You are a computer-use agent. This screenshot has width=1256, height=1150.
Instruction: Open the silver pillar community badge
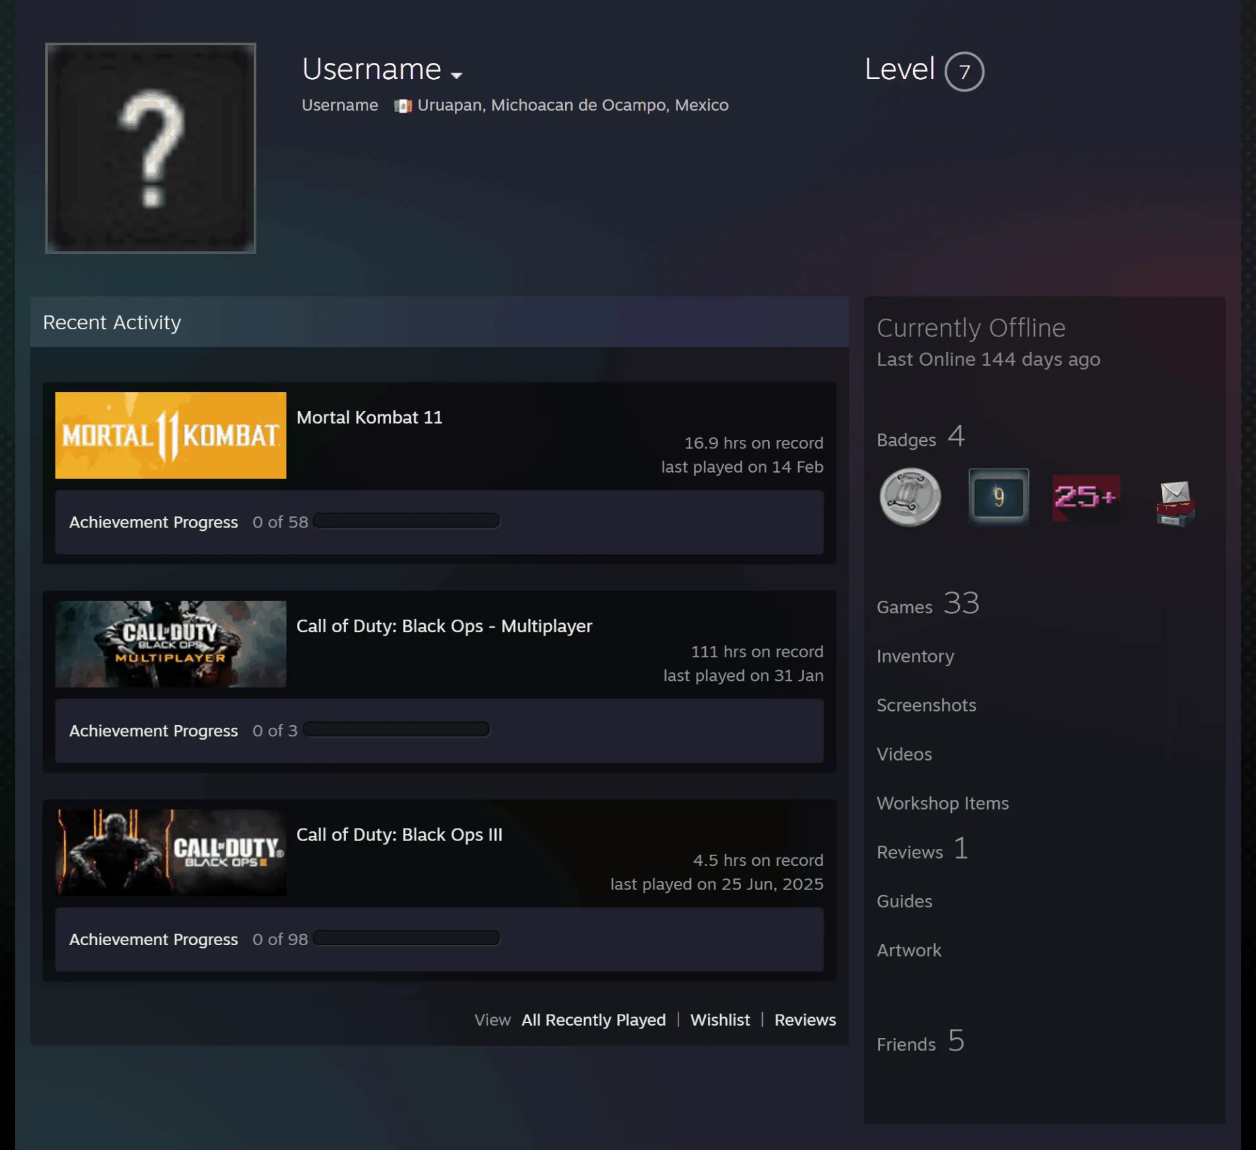[910, 497]
